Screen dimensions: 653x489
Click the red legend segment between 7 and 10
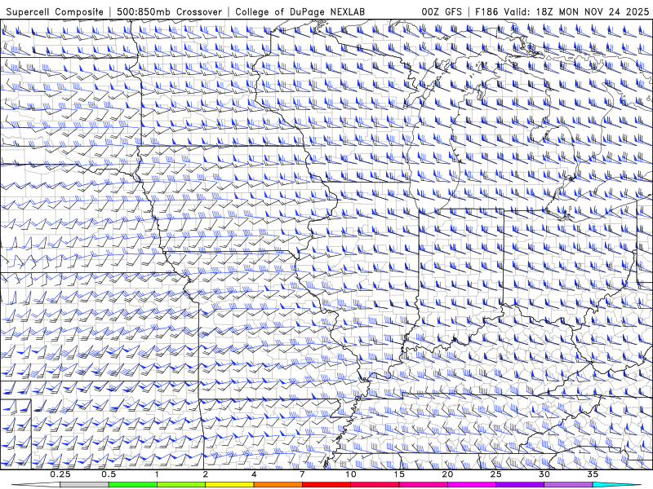(326, 485)
